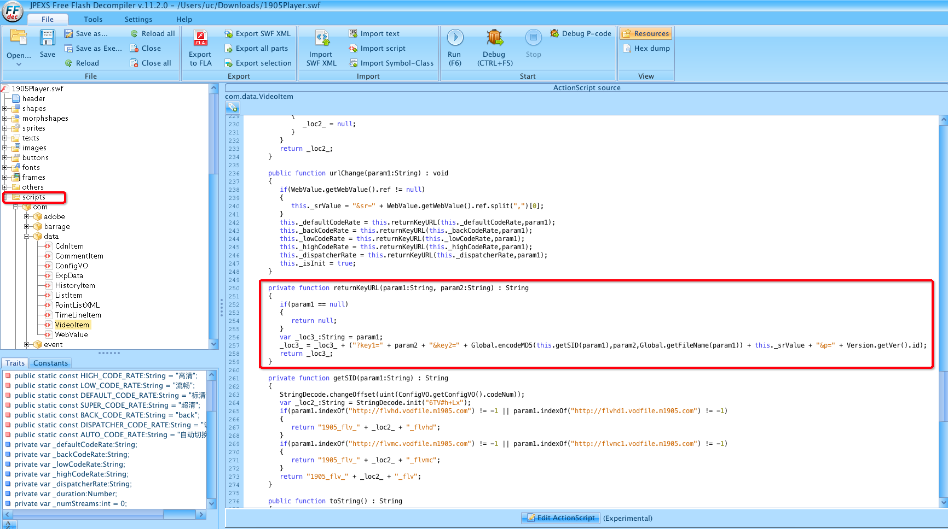Screen dimensions: 948x529
Task: Run the SWF with Run (F6)
Action: [x=455, y=48]
